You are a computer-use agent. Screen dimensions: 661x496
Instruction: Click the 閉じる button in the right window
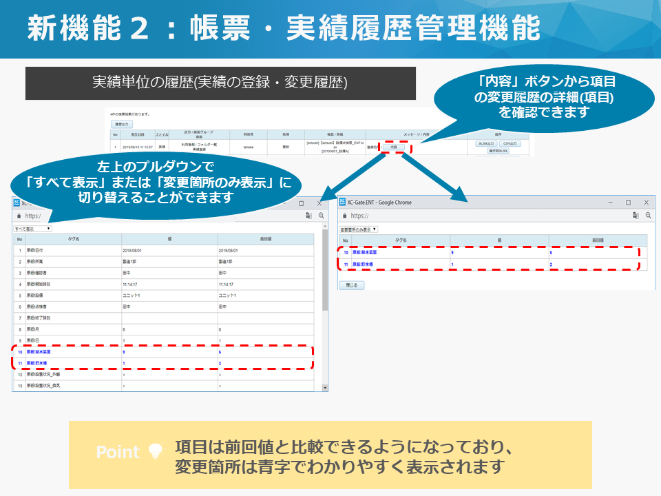coord(352,285)
